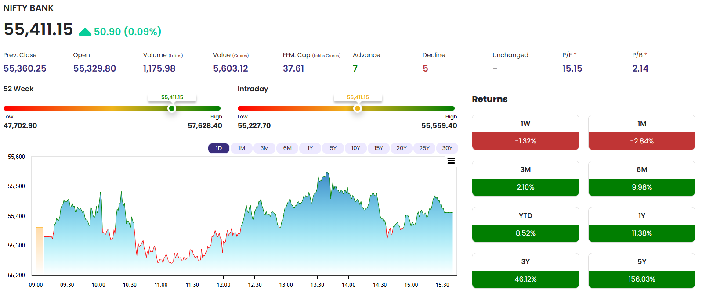Image resolution: width=702 pixels, height=297 pixels.
Task: Click the index price 55,411.15 headline
Action: point(38,29)
